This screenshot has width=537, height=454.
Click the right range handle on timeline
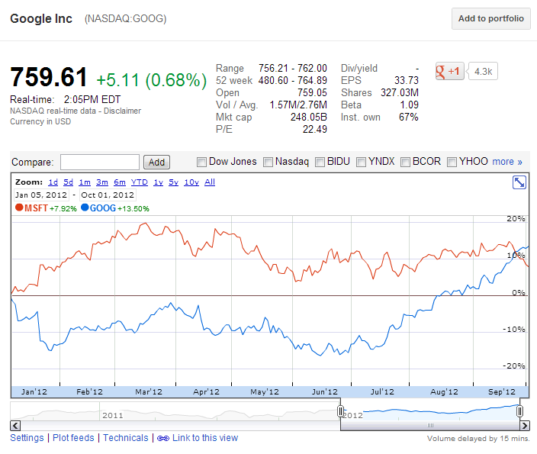pos(519,411)
